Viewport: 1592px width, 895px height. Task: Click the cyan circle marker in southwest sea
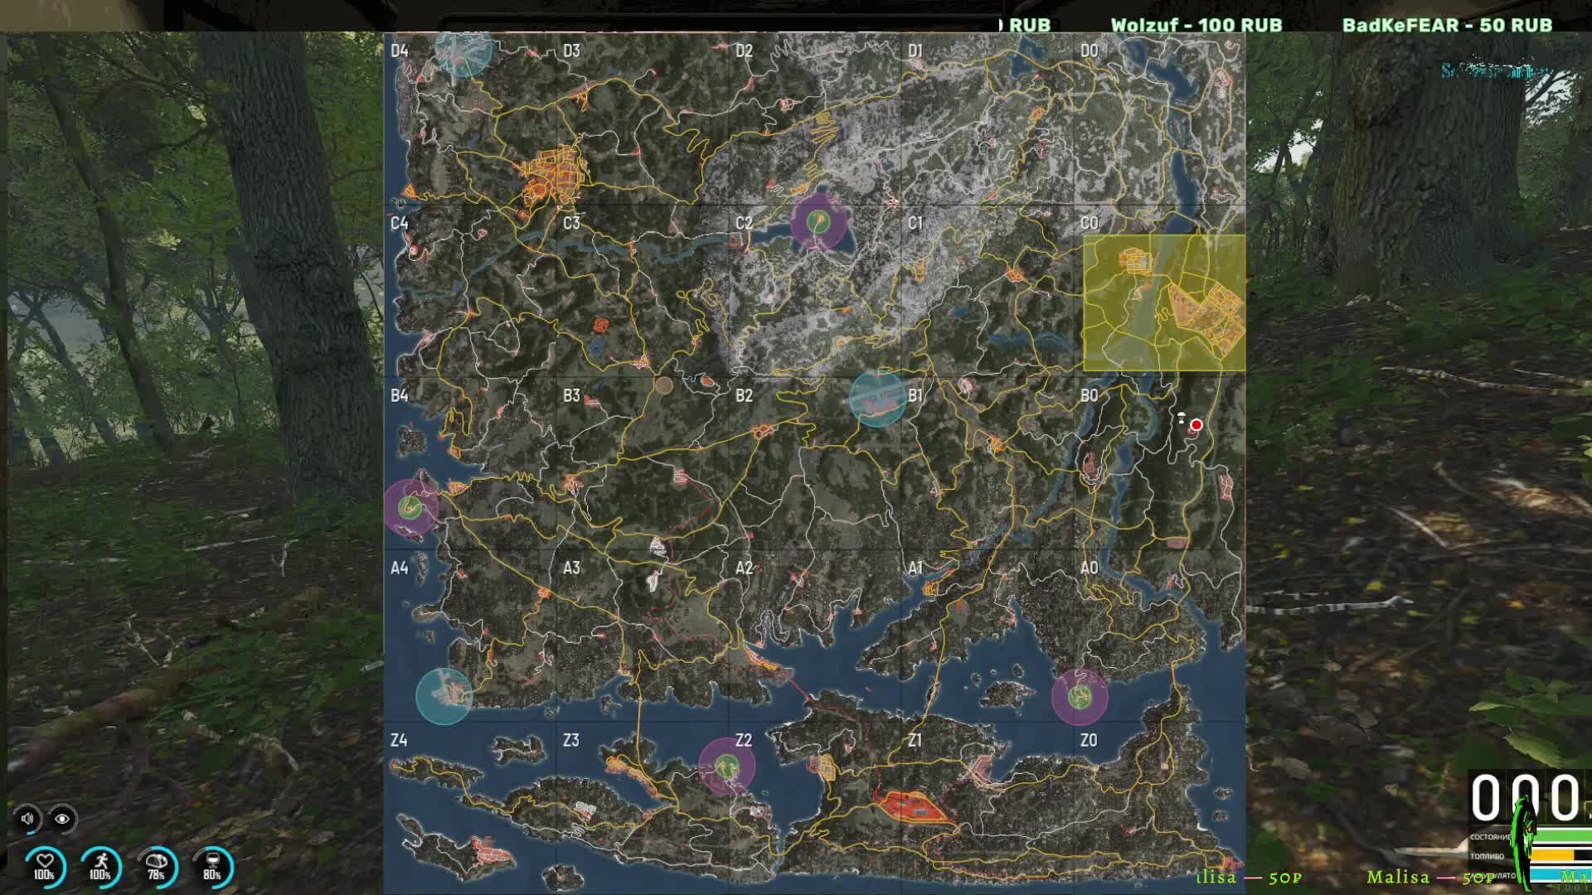[444, 696]
